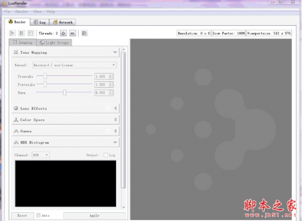Click the Viewportsize status field
302x221 pixels.
(x=269, y=33)
